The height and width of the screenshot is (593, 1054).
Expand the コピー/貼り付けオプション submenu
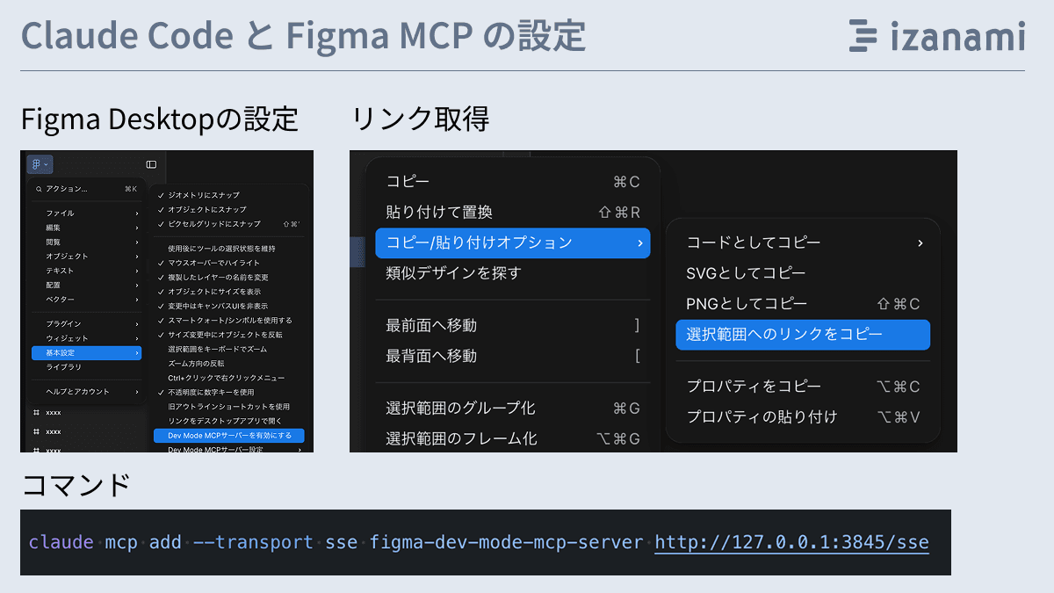pos(512,243)
